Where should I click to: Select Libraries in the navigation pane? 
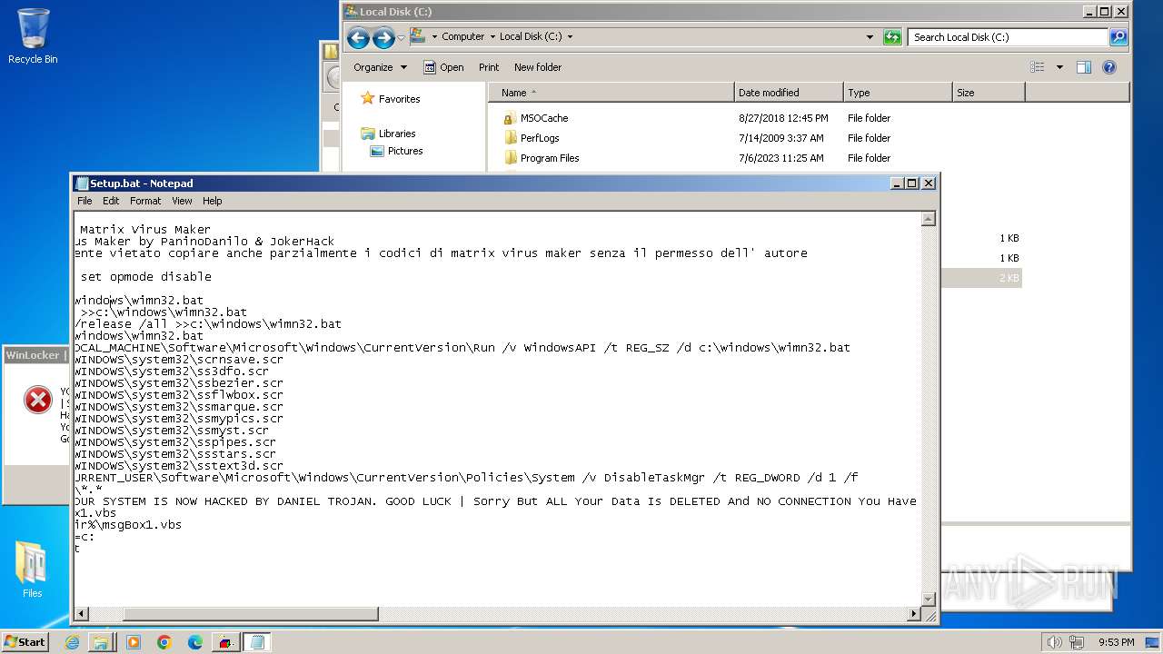pos(397,134)
